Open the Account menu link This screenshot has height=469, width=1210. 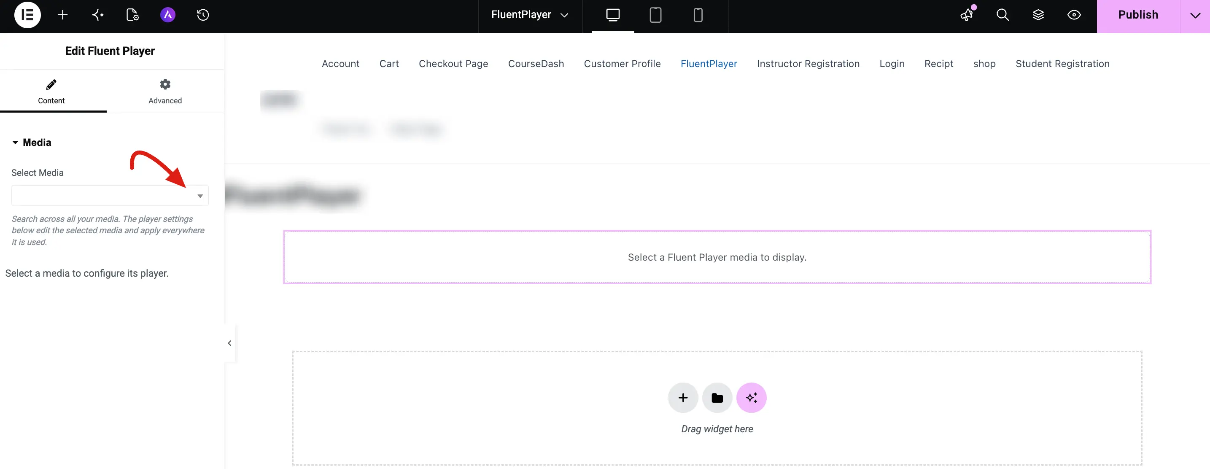coord(340,63)
